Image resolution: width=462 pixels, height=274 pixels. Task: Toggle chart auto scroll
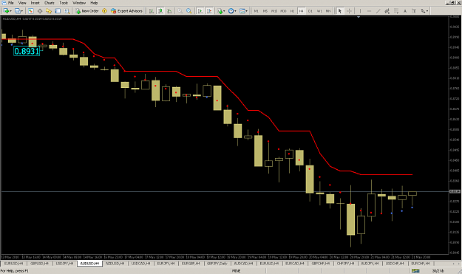point(200,11)
